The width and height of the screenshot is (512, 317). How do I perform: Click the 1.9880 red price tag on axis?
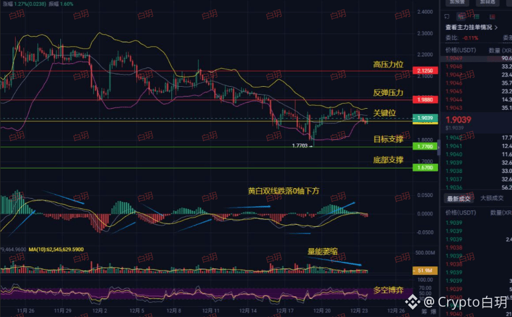[x=425, y=100]
